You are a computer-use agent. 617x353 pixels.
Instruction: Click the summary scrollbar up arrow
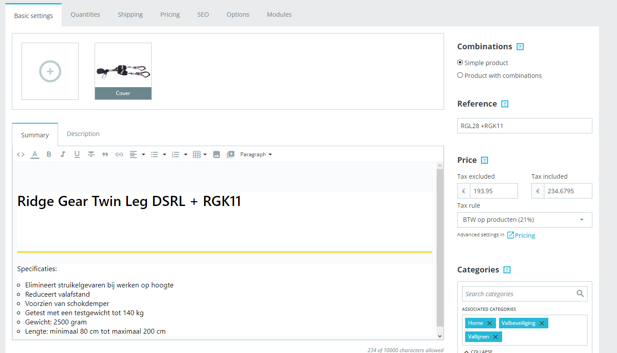(x=440, y=166)
